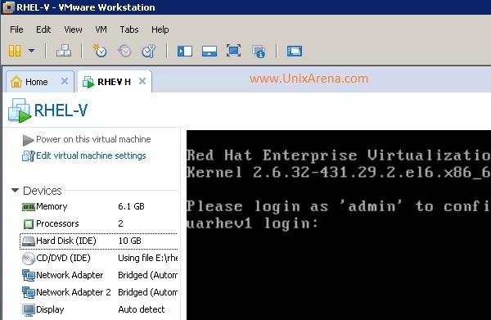Click the uarhev1 login prompt in console
The image size is (491, 320).
[252, 223]
